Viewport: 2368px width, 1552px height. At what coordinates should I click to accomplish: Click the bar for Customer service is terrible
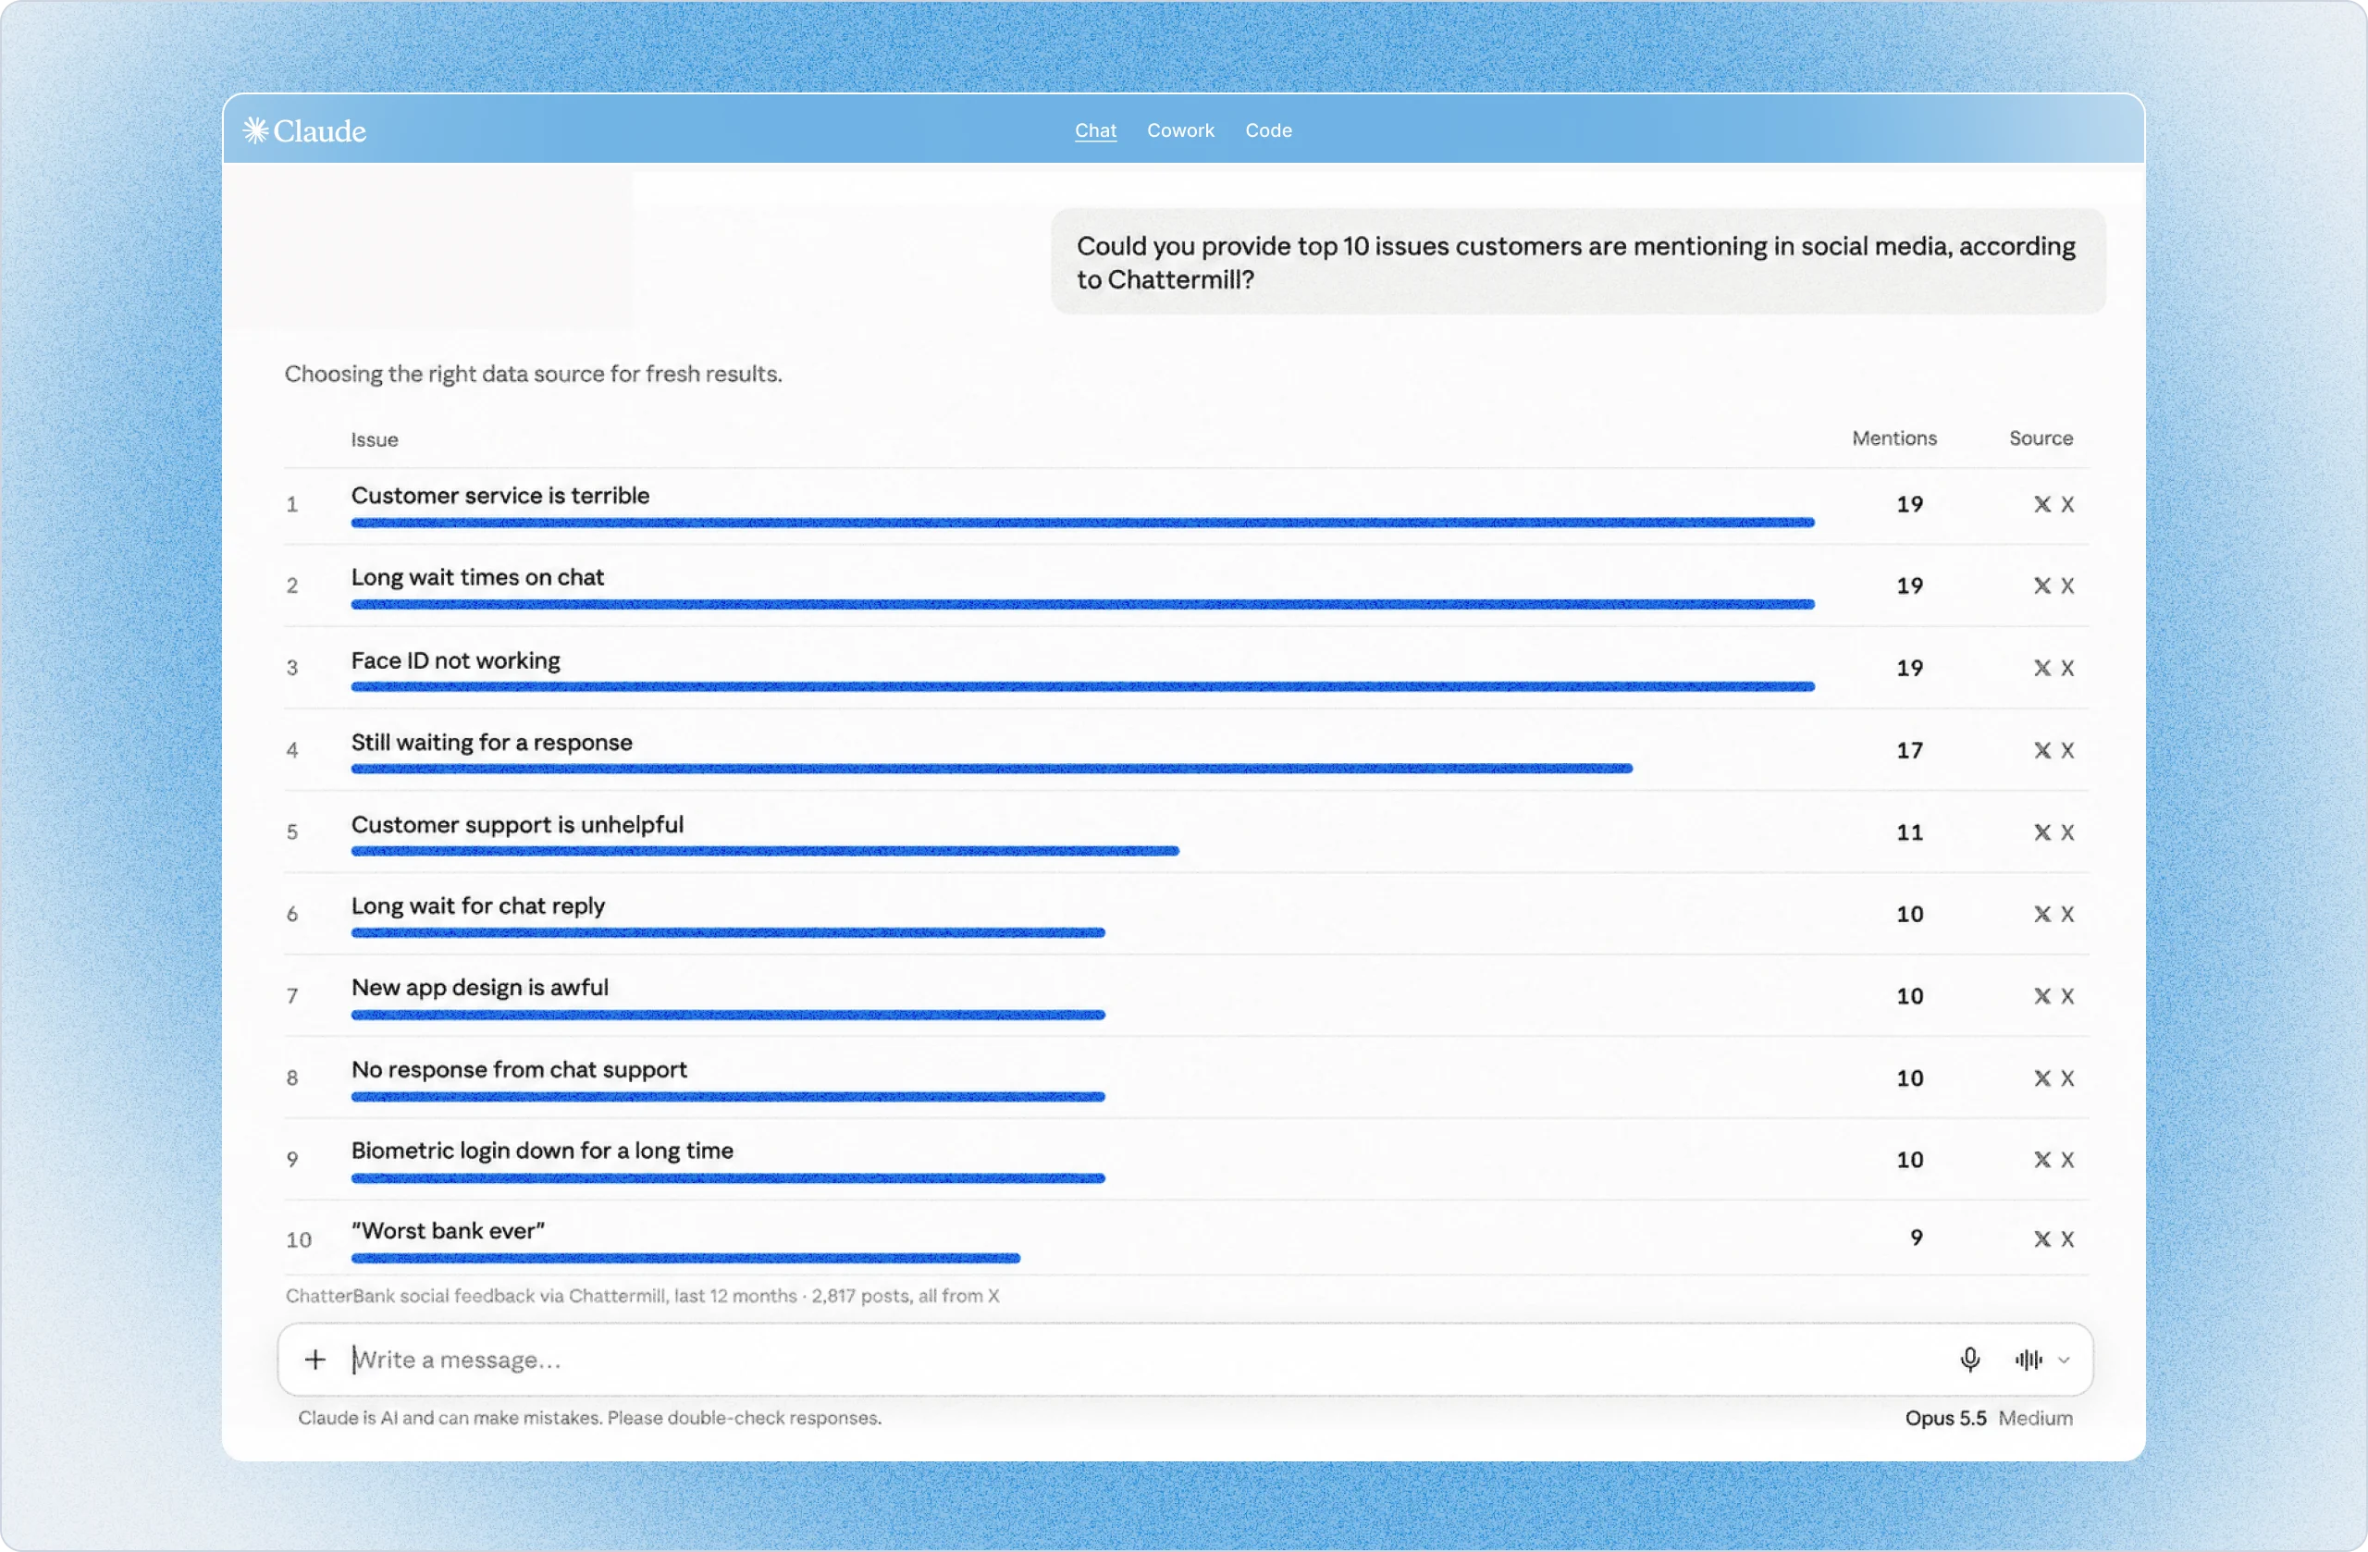pos(1082,523)
